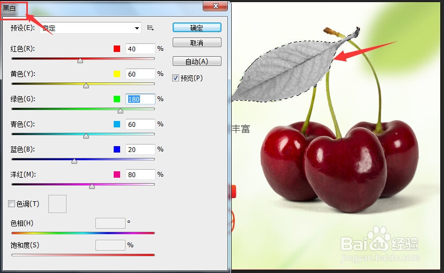Image resolution: width=444 pixels, height=273 pixels.
Task: Click the red slider handle
Action: (80, 60)
